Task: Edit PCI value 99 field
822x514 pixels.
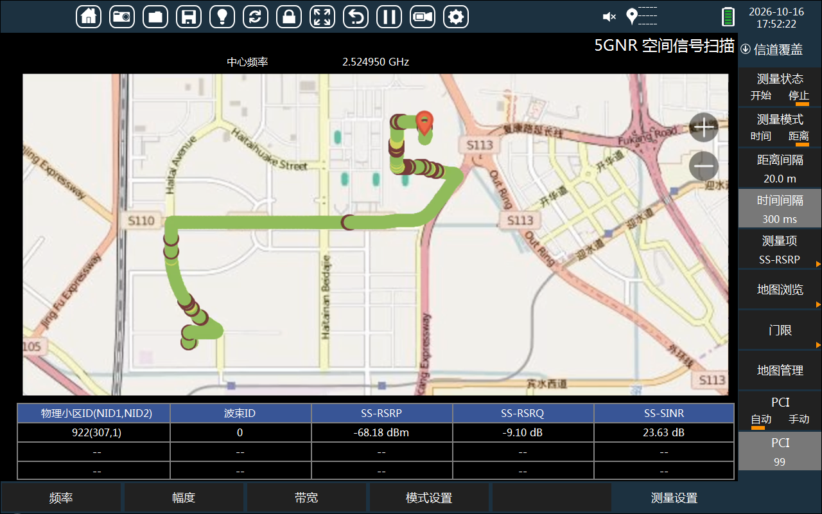Action: (x=780, y=452)
